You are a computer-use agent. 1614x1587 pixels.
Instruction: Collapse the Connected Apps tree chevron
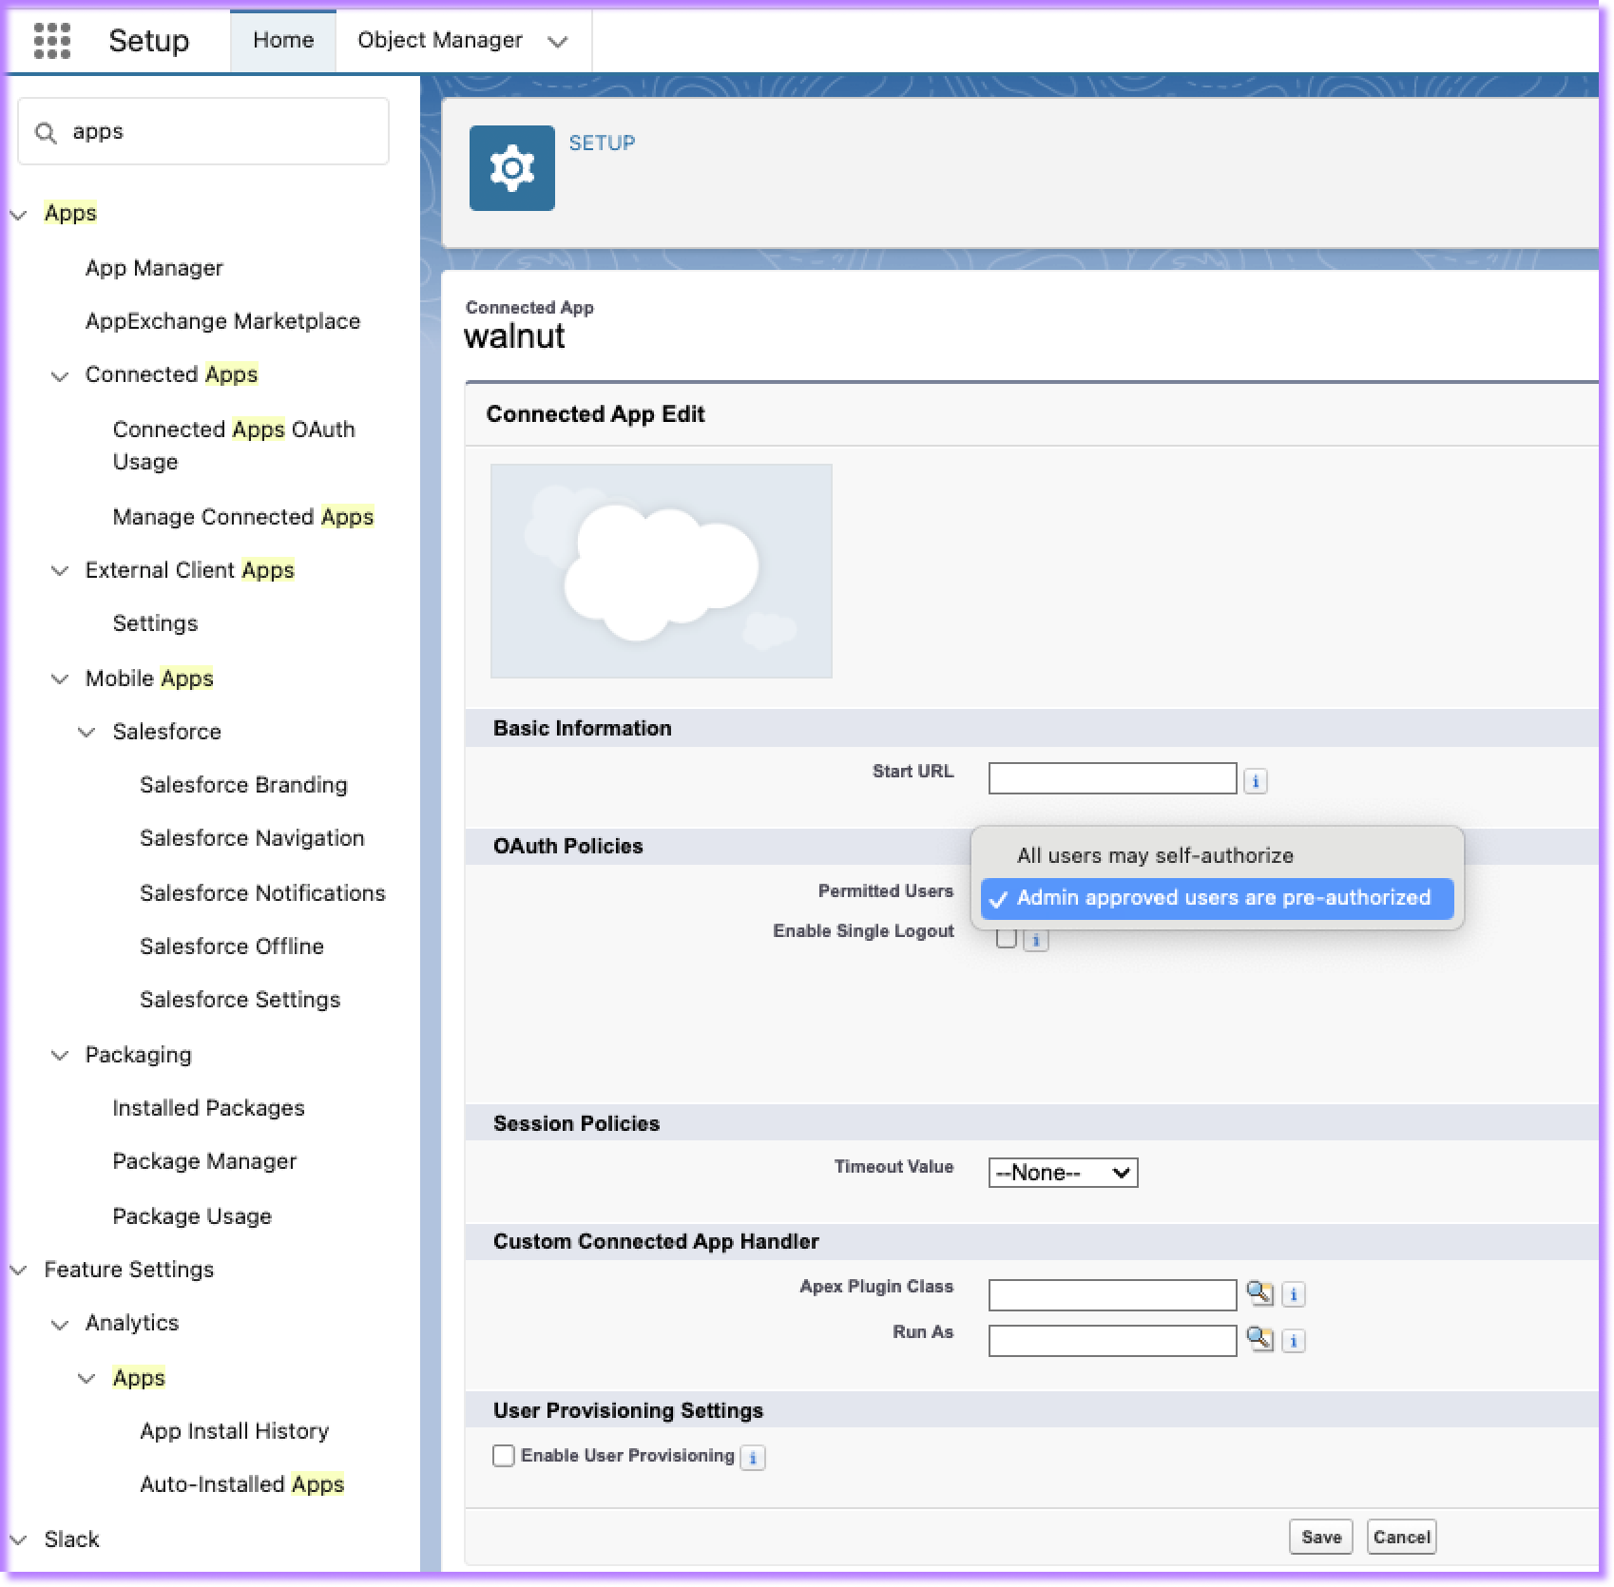click(59, 376)
